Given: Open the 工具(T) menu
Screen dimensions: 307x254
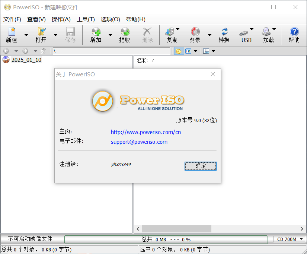Looking at the screenshot, I should coord(86,19).
